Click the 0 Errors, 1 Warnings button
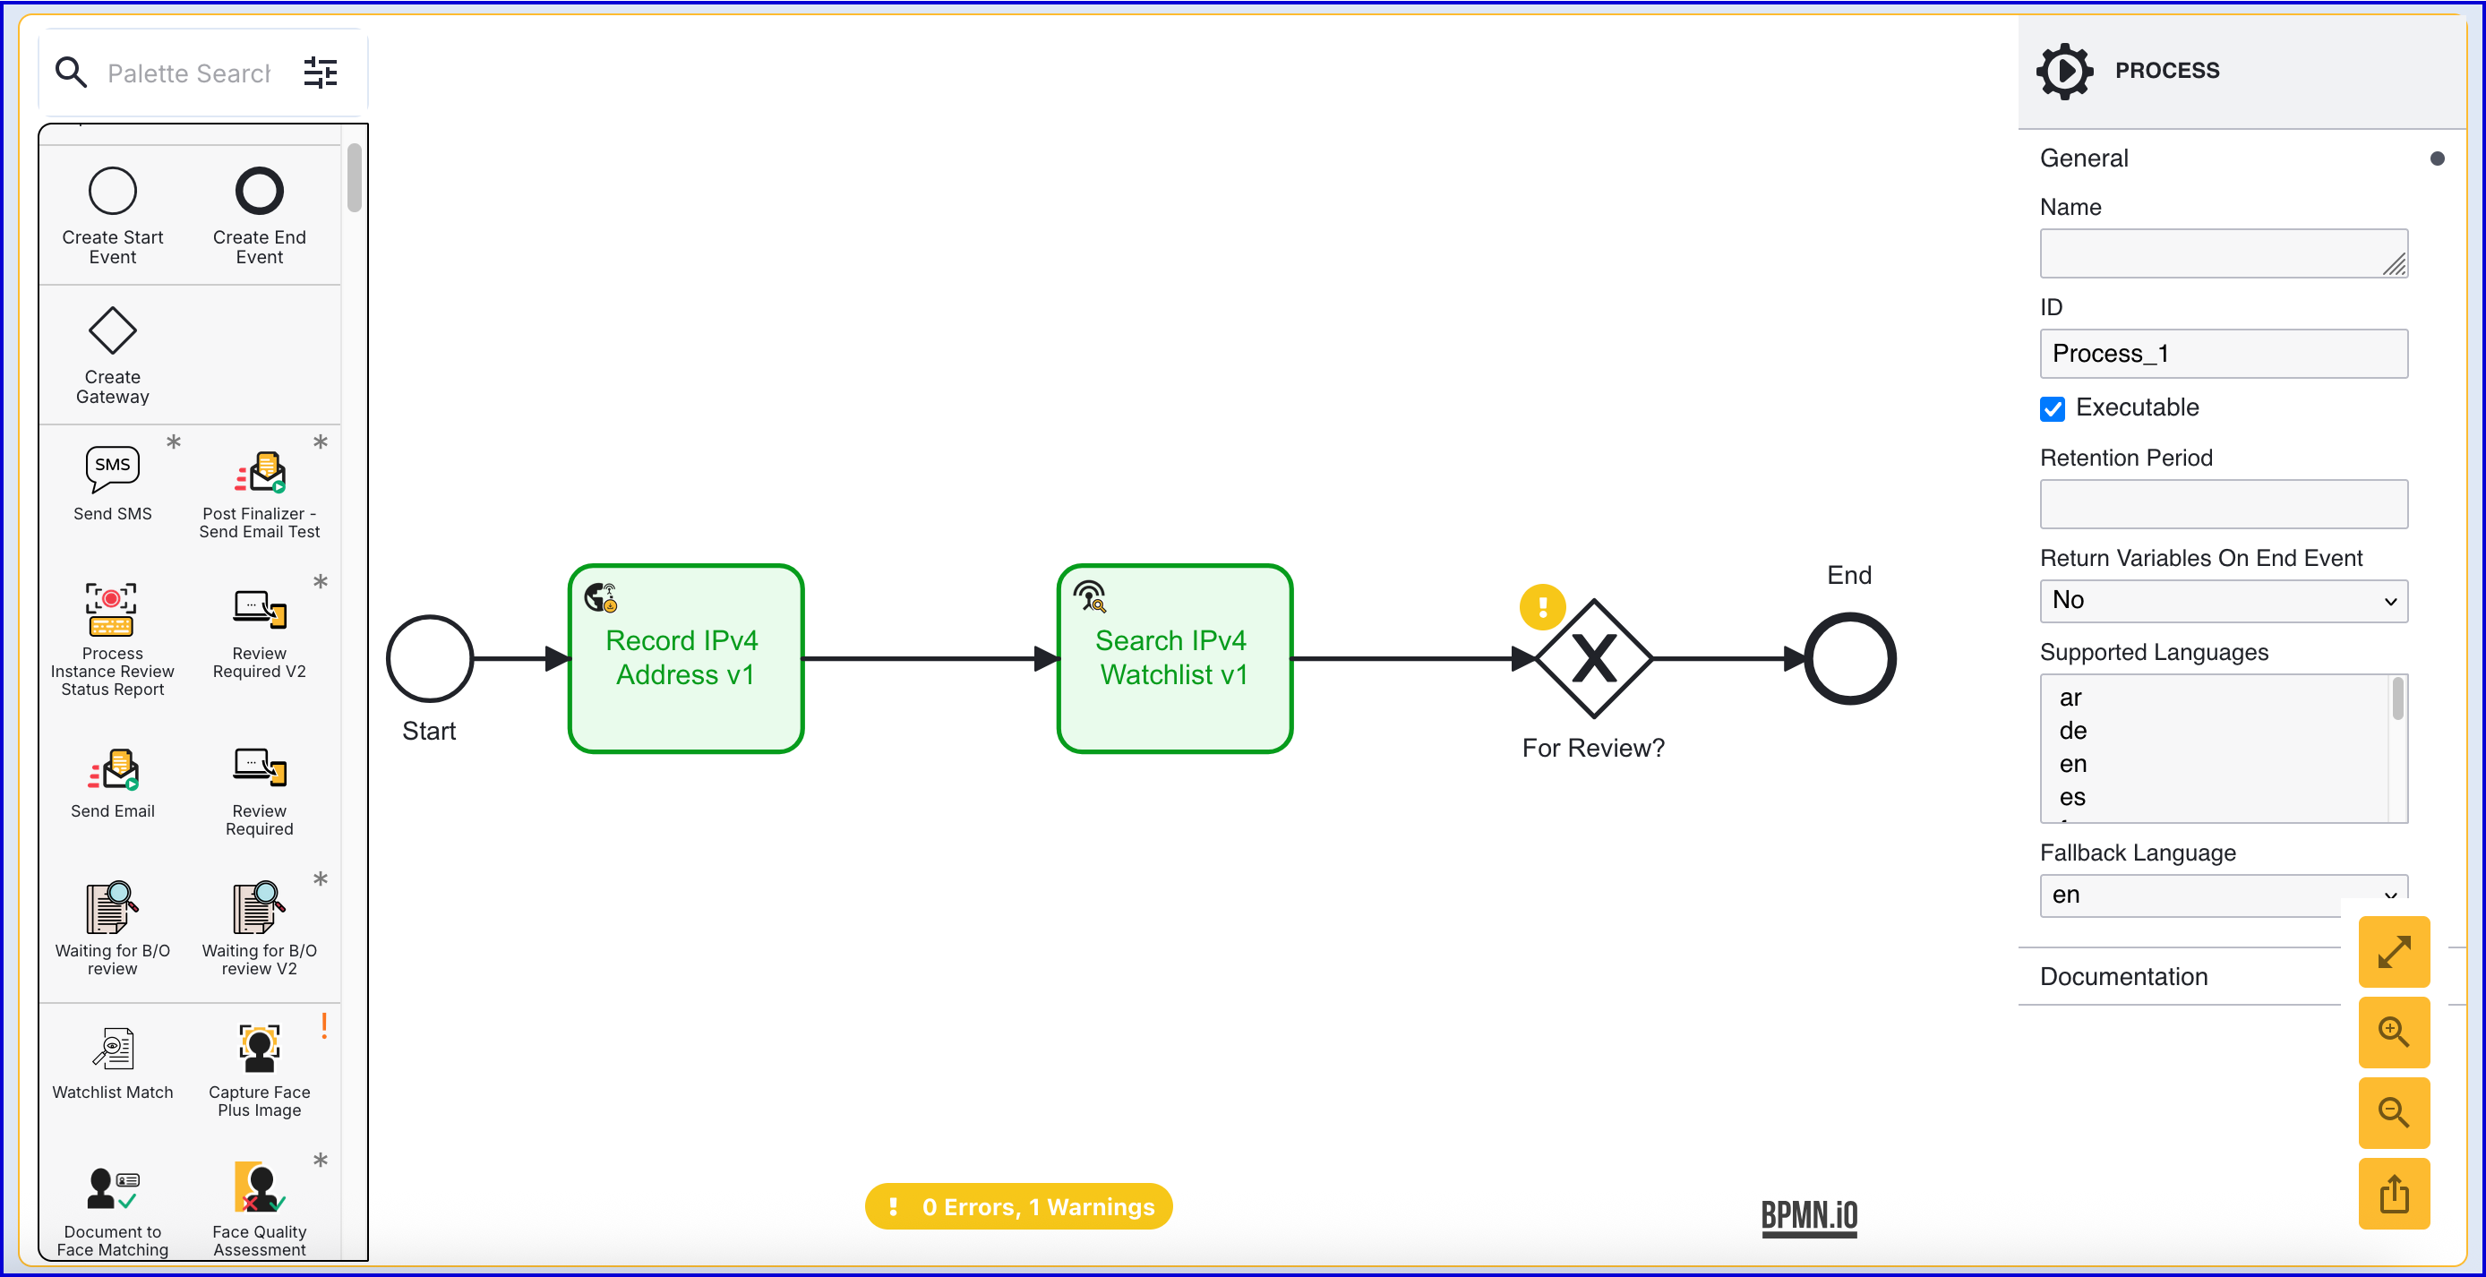 [x=1018, y=1206]
